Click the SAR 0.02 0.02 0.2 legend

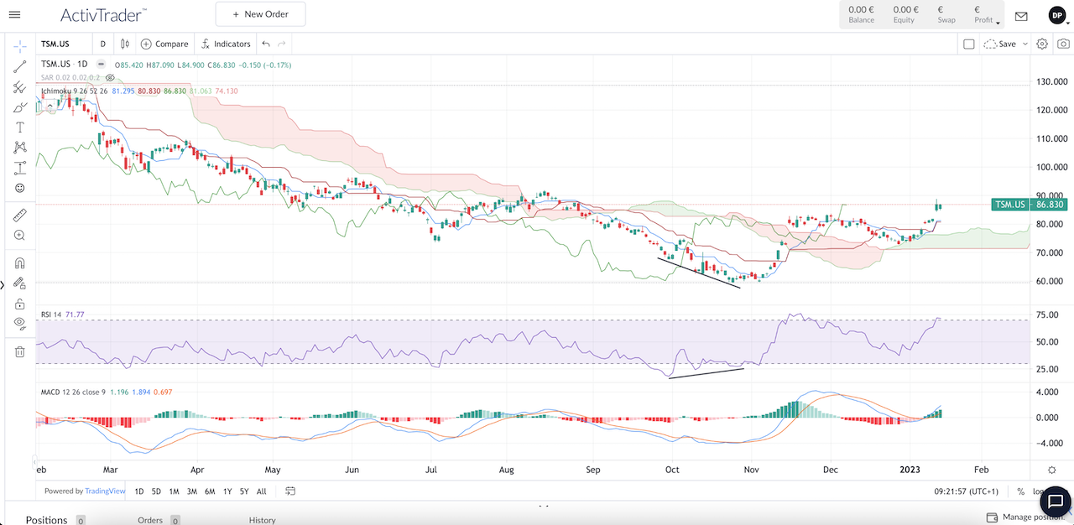click(x=70, y=77)
